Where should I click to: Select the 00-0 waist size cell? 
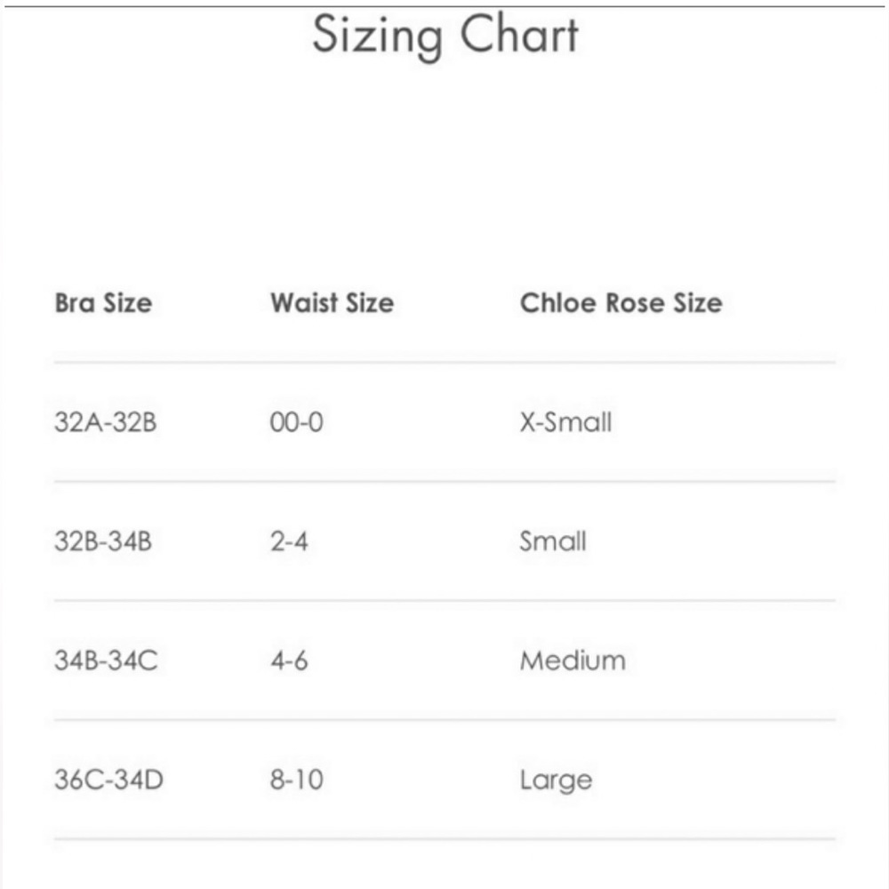point(297,421)
